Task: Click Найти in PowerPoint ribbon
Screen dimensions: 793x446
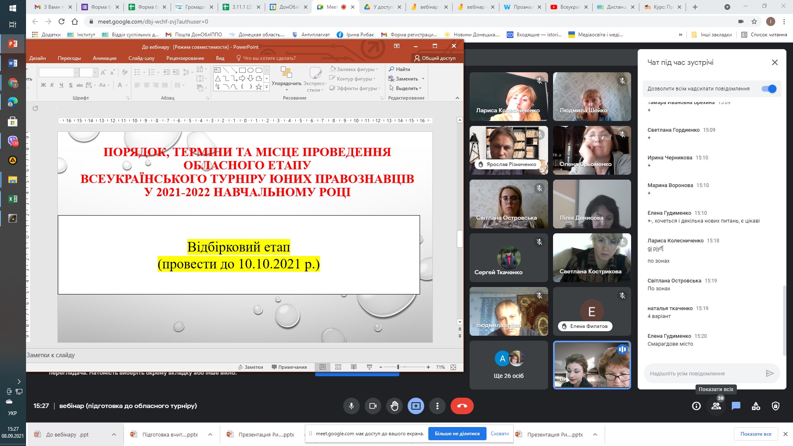Action: (399, 69)
